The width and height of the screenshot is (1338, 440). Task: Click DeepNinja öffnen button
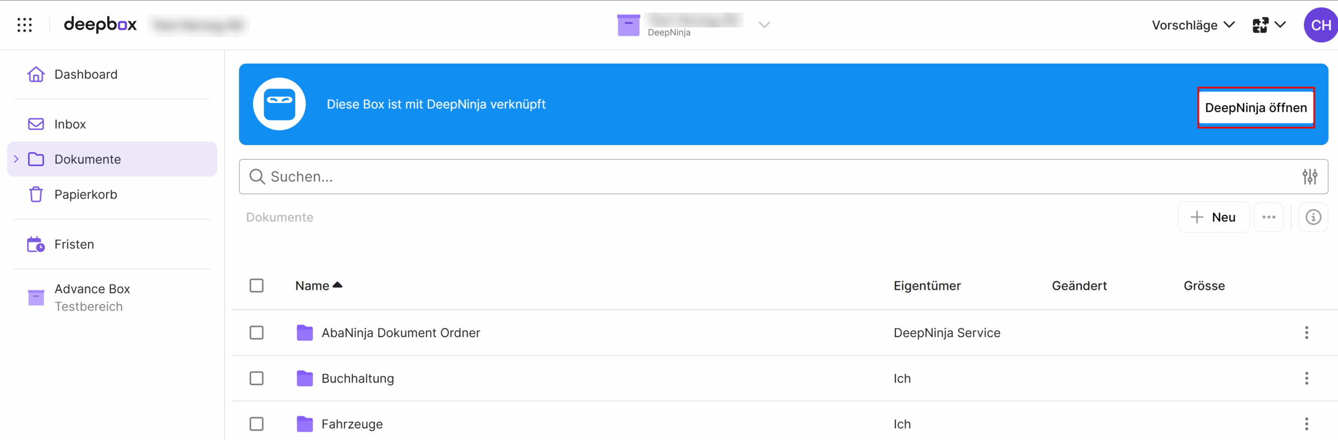tap(1256, 108)
